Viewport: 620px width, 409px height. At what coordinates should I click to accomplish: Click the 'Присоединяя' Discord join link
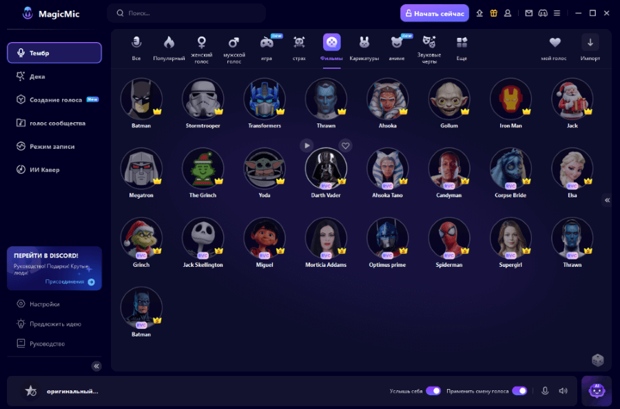pyautogui.click(x=70, y=281)
